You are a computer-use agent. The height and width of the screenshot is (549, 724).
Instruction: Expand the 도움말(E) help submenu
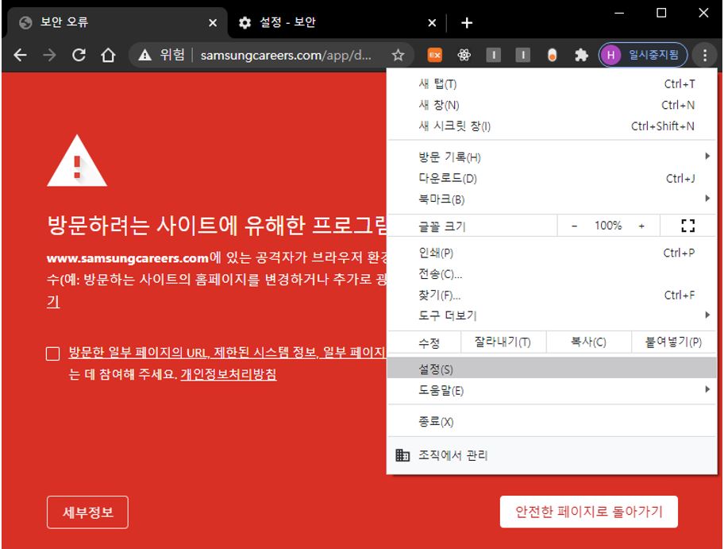[552, 390]
